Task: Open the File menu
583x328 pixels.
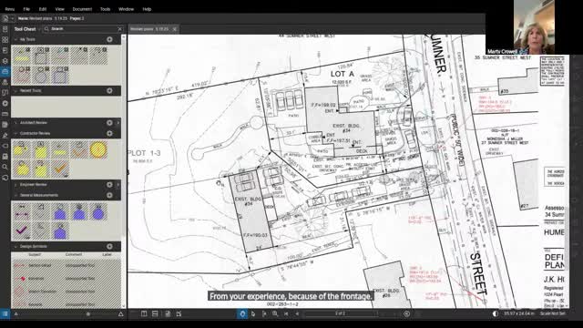Action: click(26, 9)
